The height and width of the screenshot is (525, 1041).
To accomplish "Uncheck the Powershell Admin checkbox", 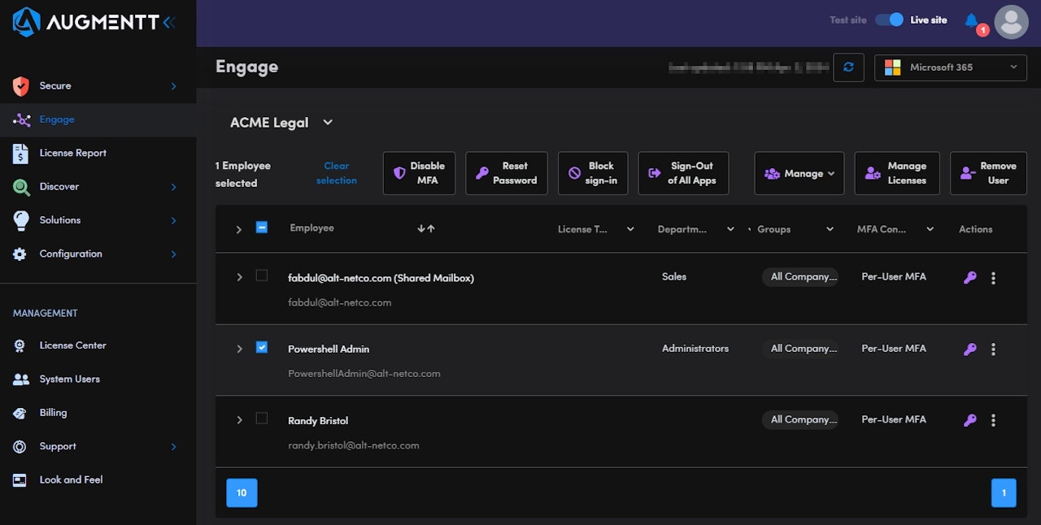I will (261, 347).
